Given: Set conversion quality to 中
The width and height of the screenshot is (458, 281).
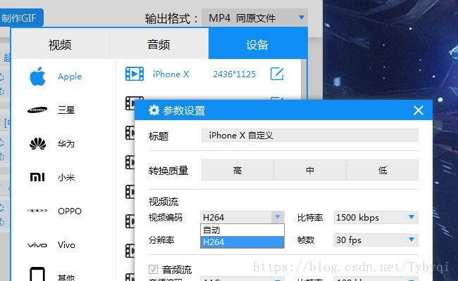Looking at the screenshot, I should (x=310, y=170).
